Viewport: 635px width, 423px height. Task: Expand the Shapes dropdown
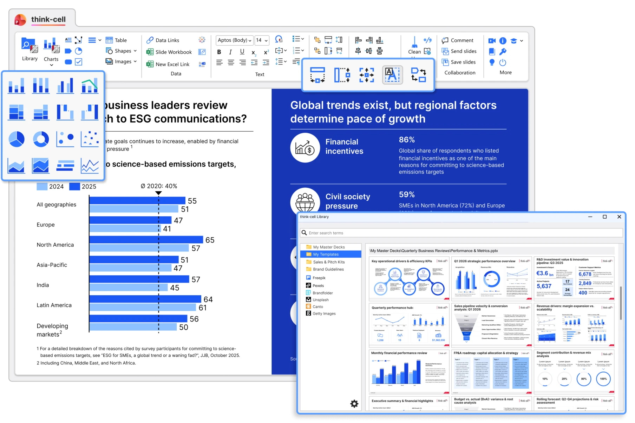point(135,51)
